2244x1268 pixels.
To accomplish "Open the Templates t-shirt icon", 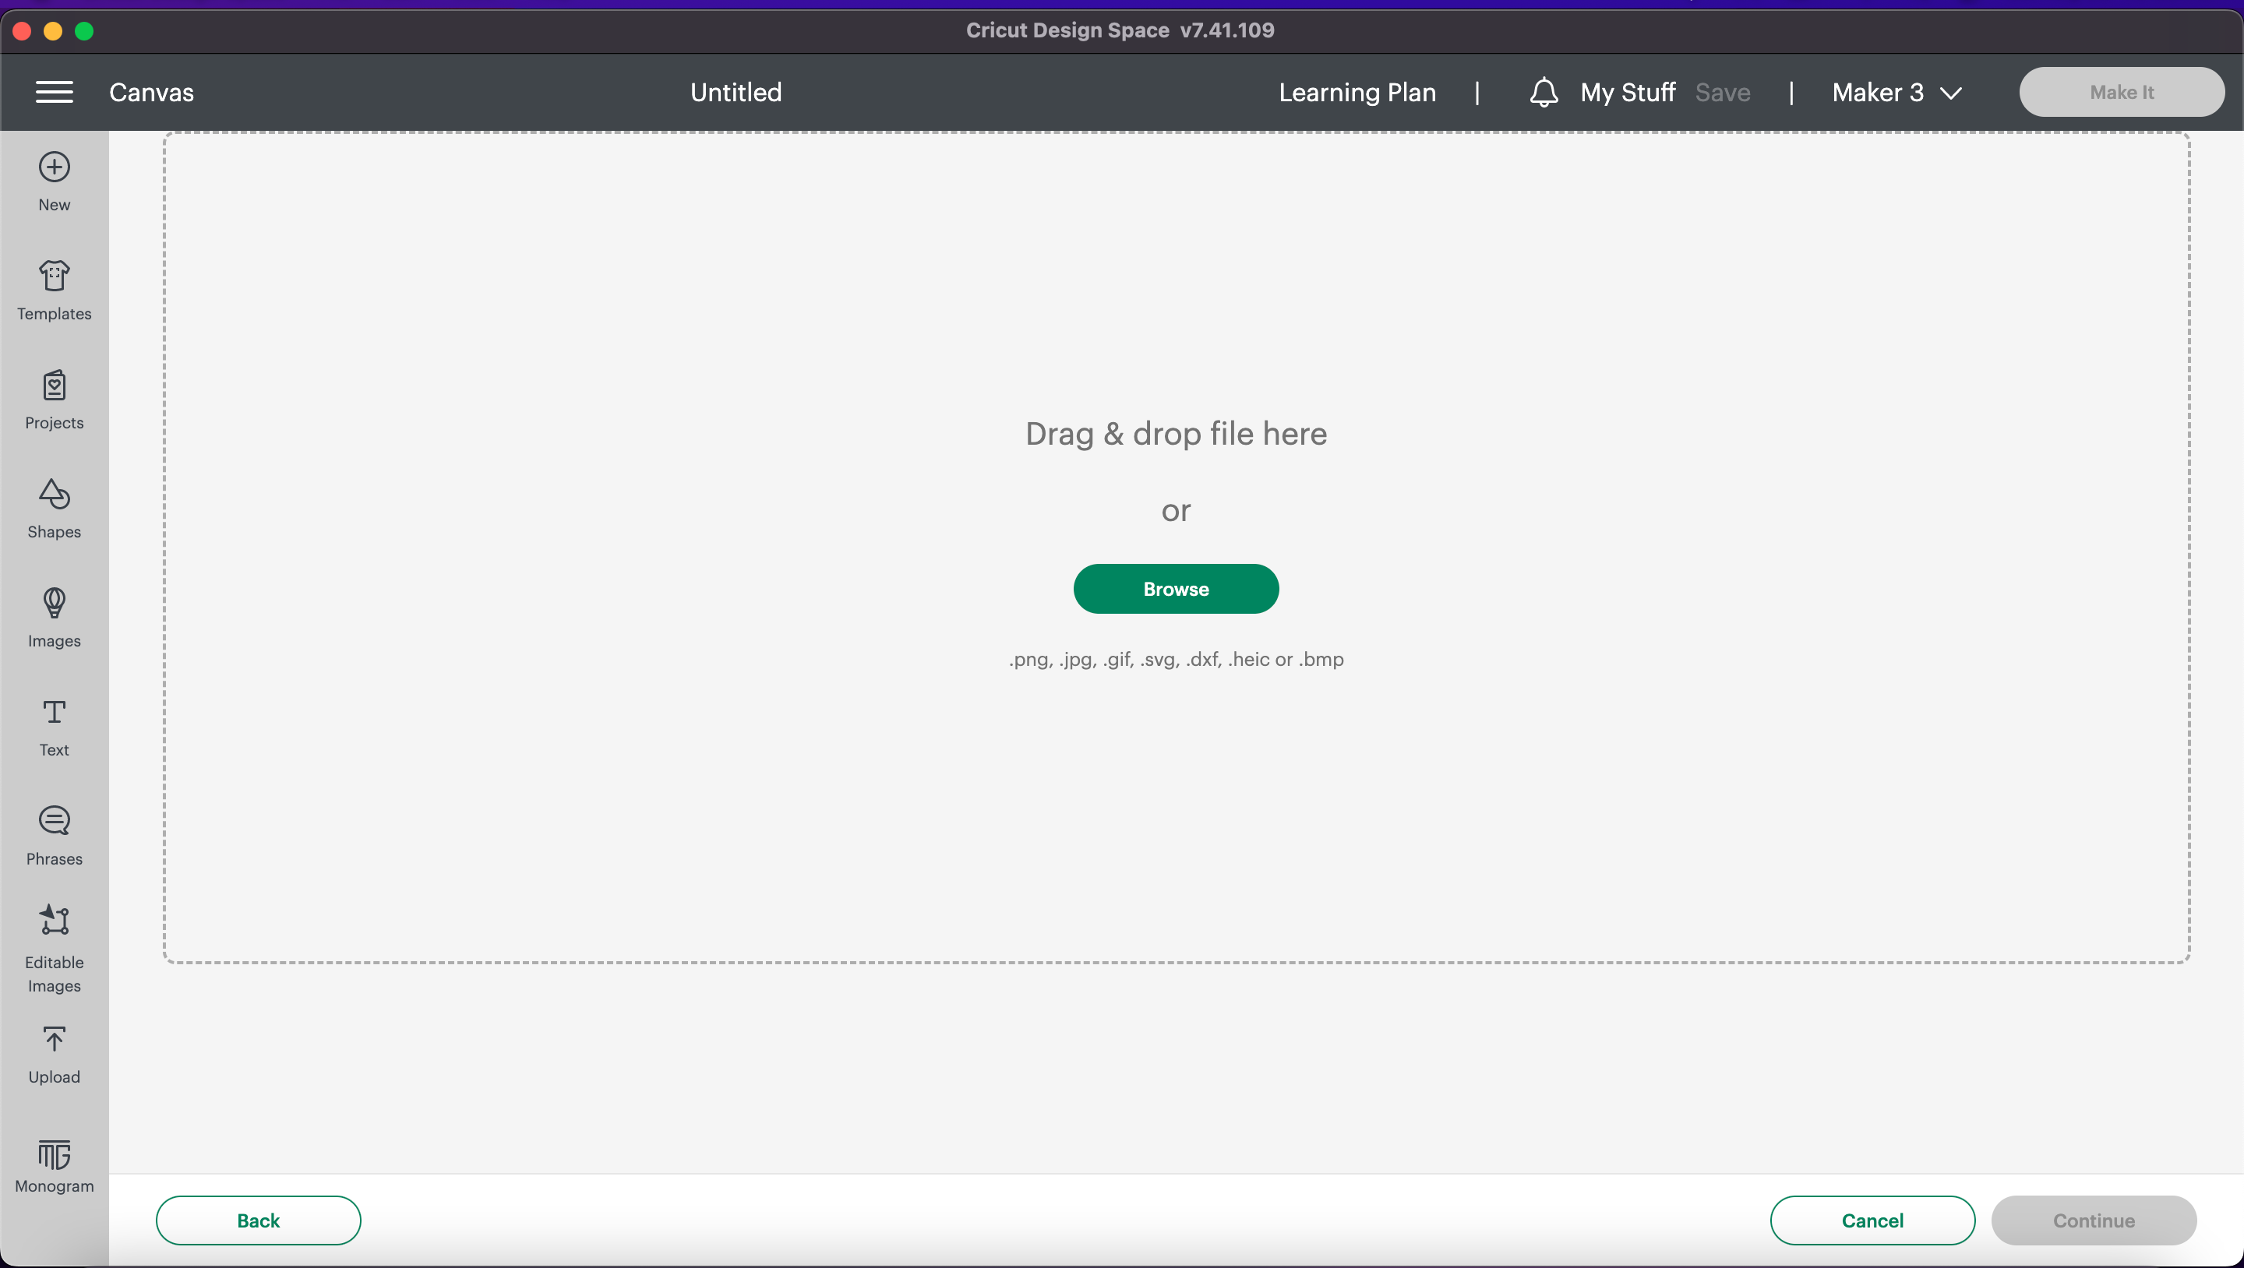I will [54, 276].
